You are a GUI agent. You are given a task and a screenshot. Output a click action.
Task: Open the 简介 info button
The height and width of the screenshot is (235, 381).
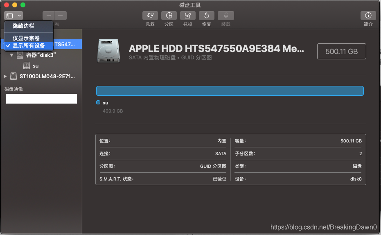pyautogui.click(x=368, y=16)
